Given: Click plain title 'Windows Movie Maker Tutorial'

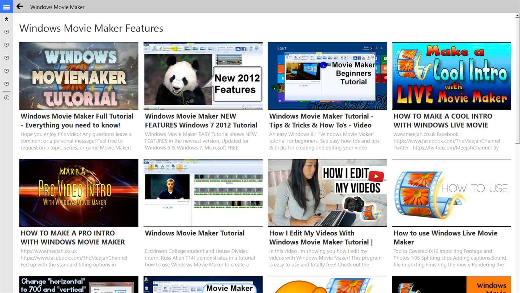Looking at the screenshot, I should click(195, 233).
